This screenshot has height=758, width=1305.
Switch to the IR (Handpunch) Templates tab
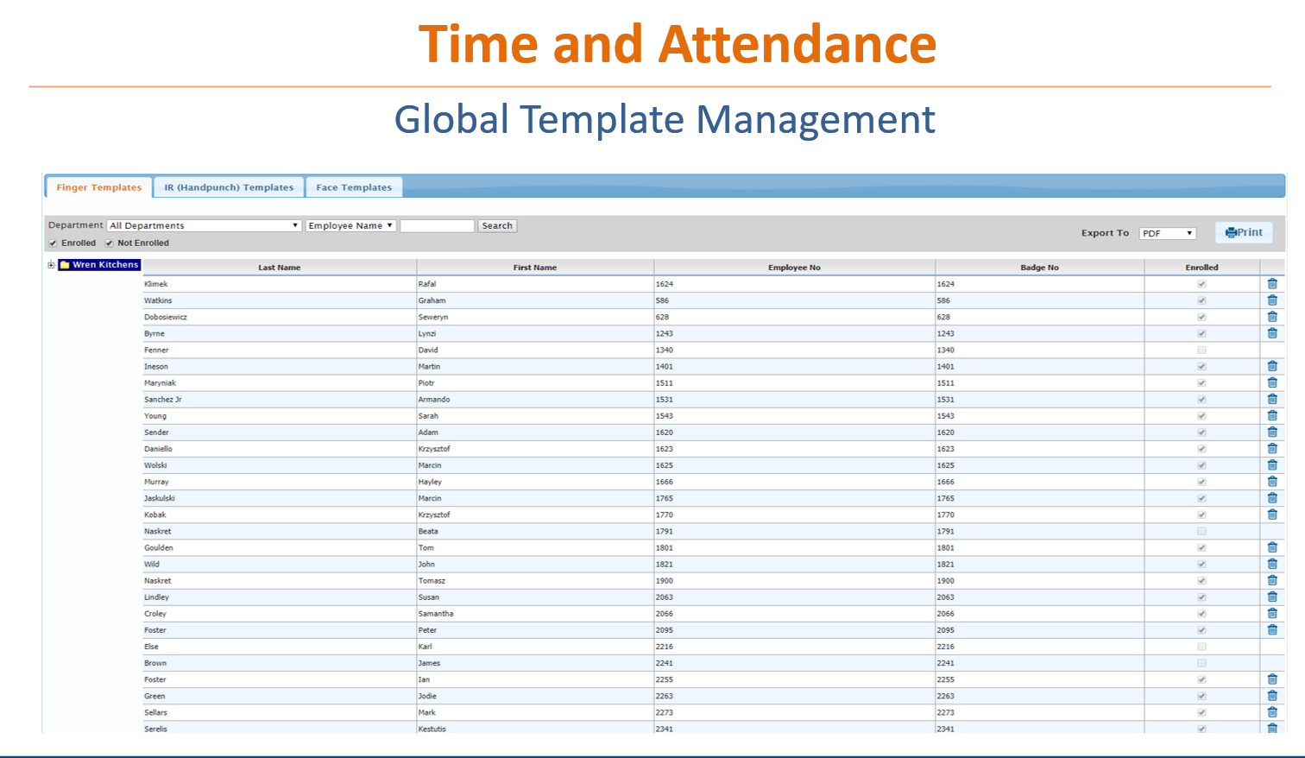pyautogui.click(x=230, y=186)
